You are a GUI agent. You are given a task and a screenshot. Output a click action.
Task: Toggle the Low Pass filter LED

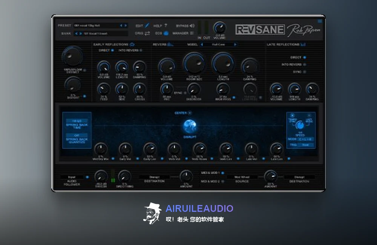coord(261,98)
